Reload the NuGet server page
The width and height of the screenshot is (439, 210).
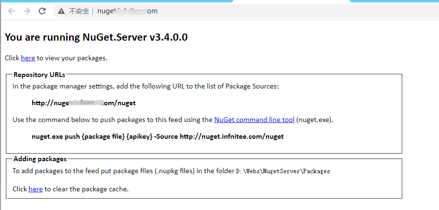coord(42,11)
